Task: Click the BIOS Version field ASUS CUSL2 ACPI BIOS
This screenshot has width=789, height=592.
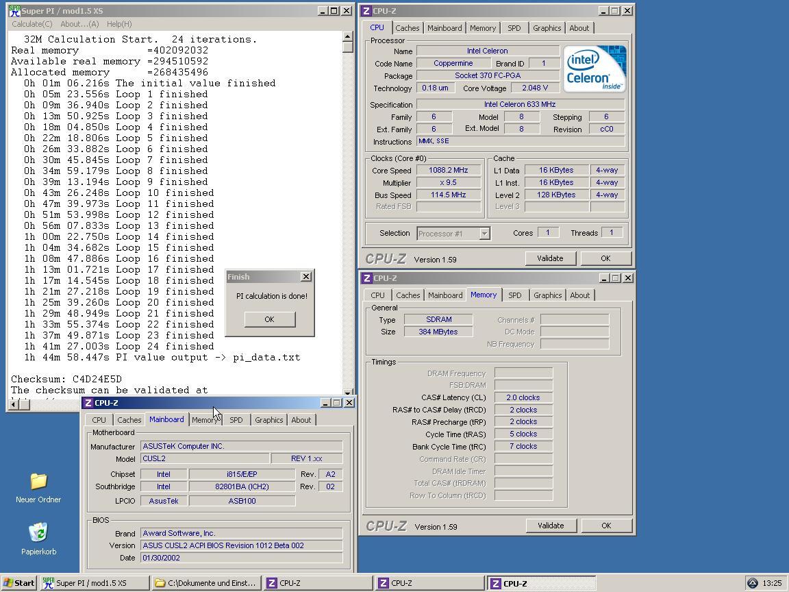Action: click(242, 545)
